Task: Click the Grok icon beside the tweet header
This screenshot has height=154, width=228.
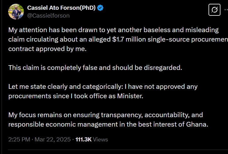Action: point(214,10)
